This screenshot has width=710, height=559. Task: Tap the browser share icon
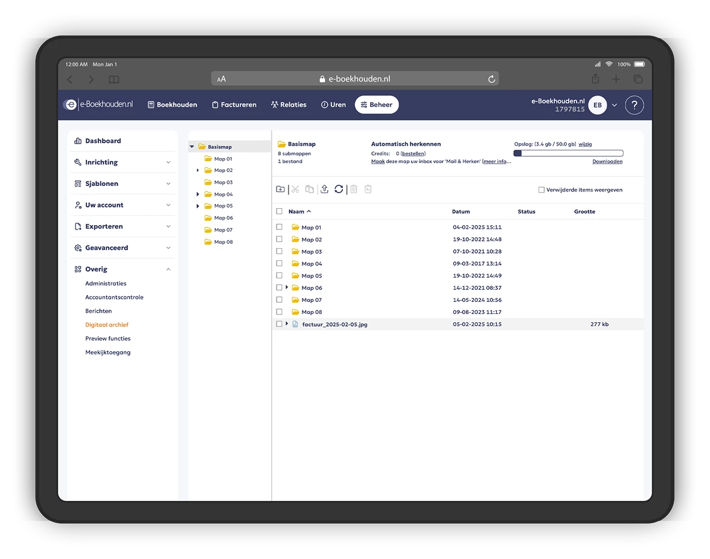tap(595, 78)
